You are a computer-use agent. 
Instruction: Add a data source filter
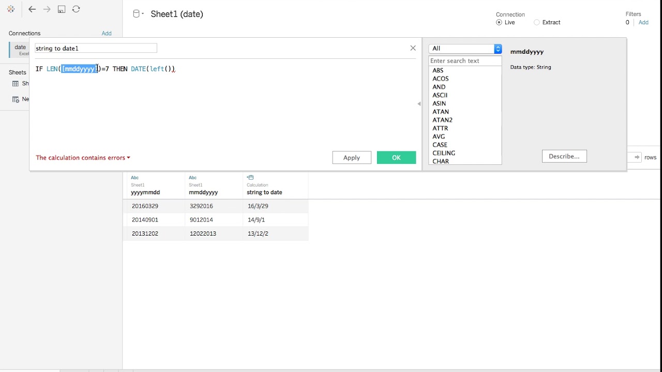pyautogui.click(x=643, y=22)
